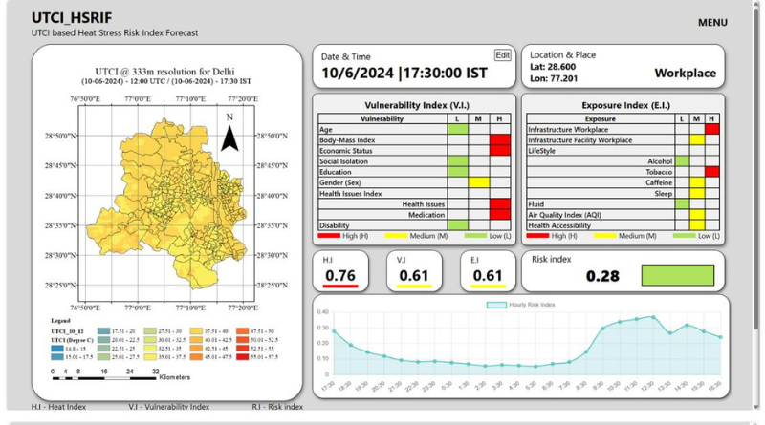Click the chart data point at 17:30
The width and height of the screenshot is (765, 425).
pyautogui.click(x=334, y=331)
